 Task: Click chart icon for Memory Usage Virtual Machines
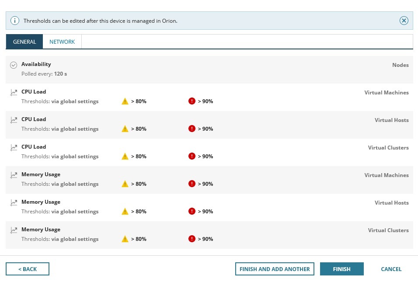point(14,175)
